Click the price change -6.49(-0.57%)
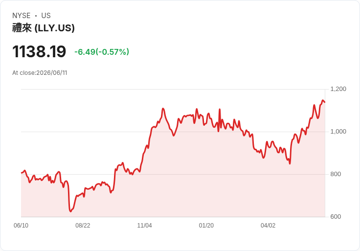Screen dimensions: 360x251 (101, 52)
